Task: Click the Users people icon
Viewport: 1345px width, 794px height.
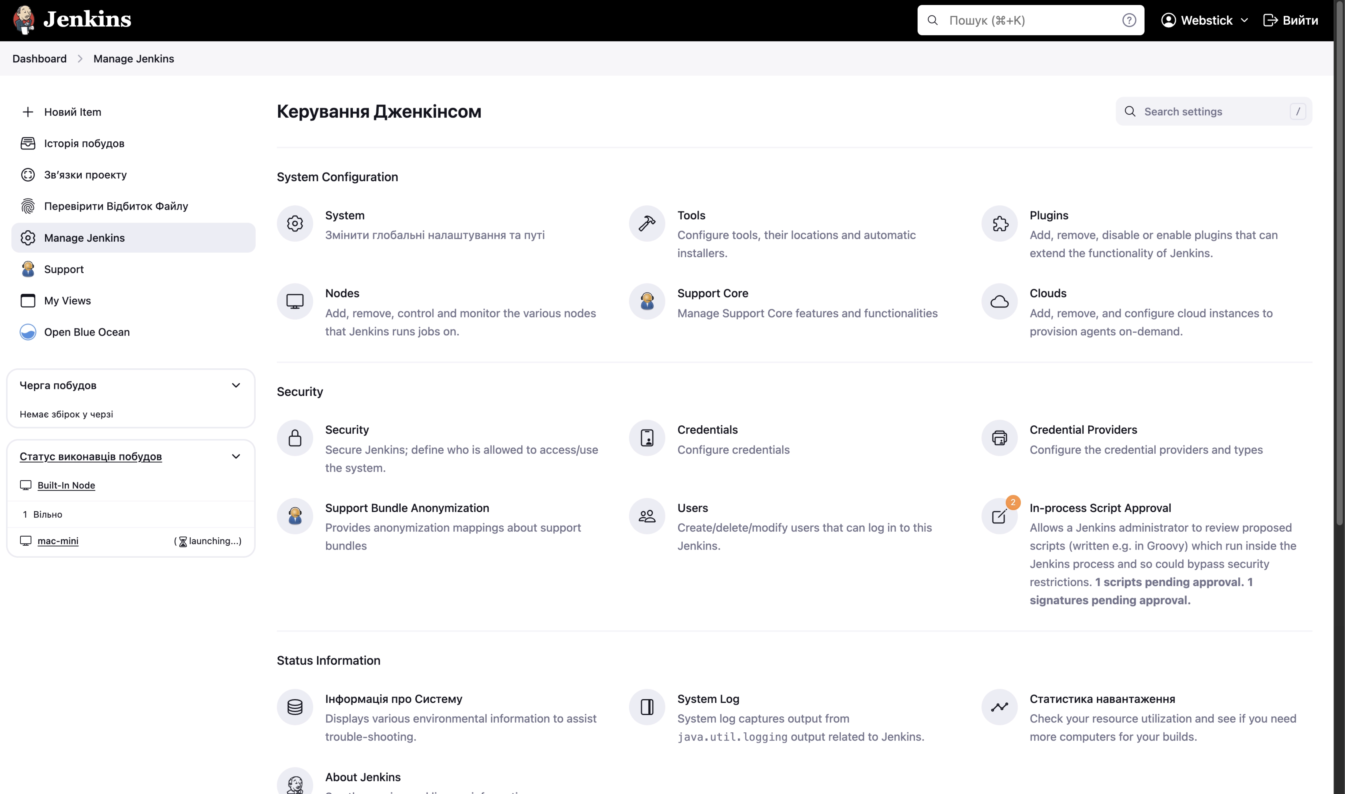Action: 647,516
